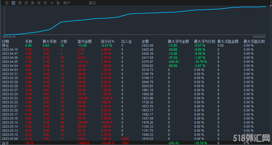Open the 周 weekly tab
Screen dimensions: 272x145
click(x=20, y=3)
